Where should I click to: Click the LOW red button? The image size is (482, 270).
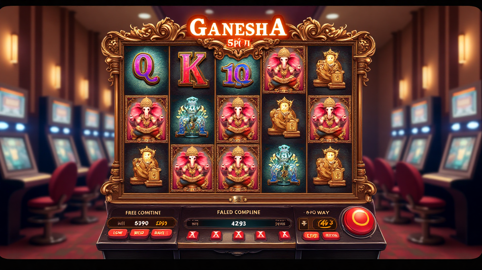point(118,233)
